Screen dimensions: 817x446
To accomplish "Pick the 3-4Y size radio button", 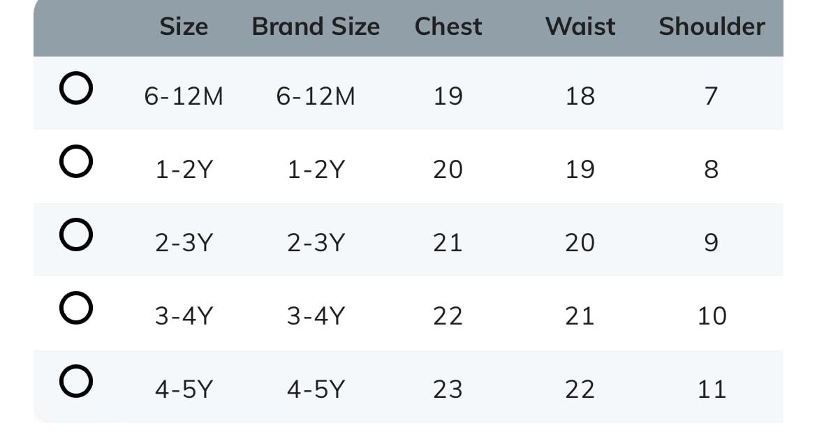I will [76, 309].
